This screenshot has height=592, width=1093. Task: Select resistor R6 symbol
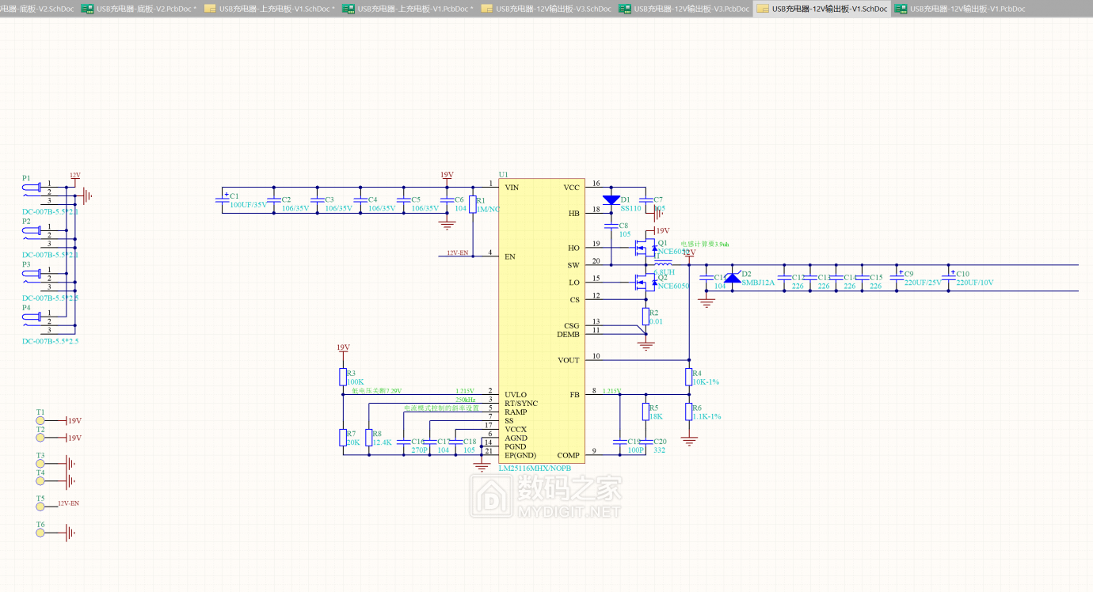click(689, 412)
